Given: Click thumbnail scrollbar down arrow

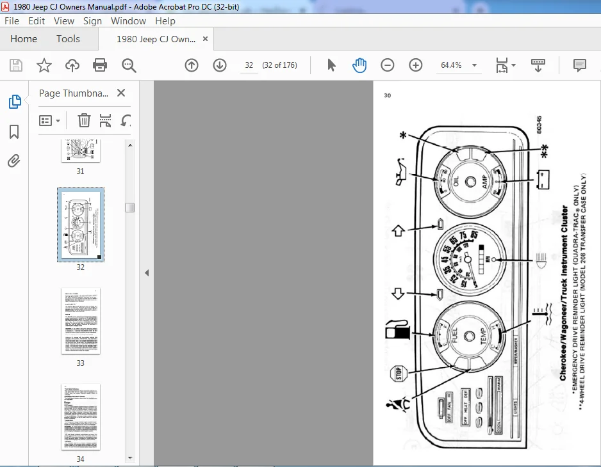Looking at the screenshot, I should point(130,458).
